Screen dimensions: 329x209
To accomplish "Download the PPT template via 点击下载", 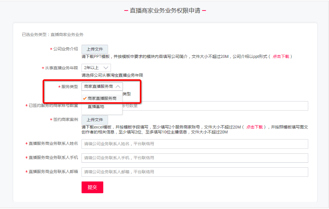I will [281, 56].
